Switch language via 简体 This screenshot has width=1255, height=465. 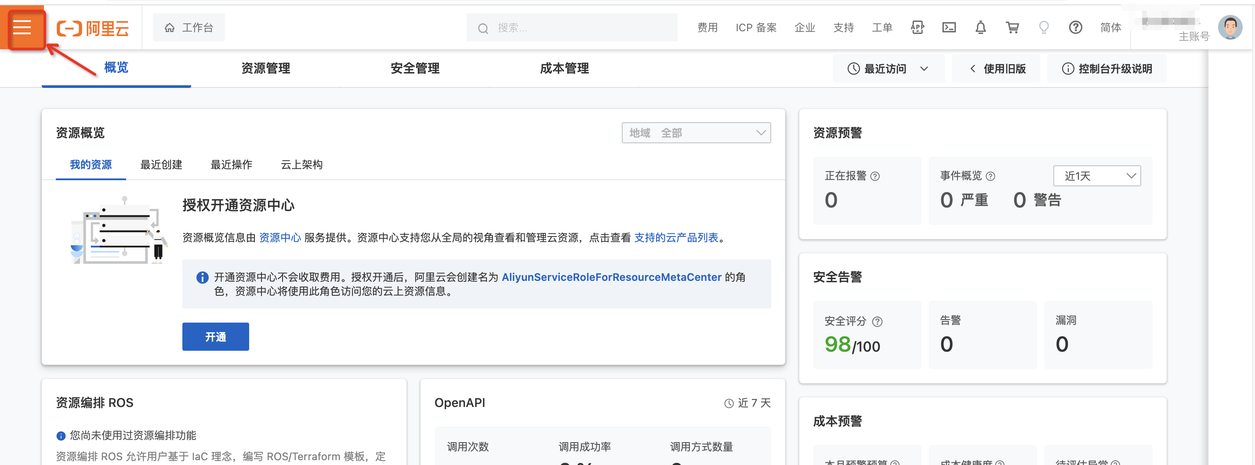click(x=1111, y=28)
